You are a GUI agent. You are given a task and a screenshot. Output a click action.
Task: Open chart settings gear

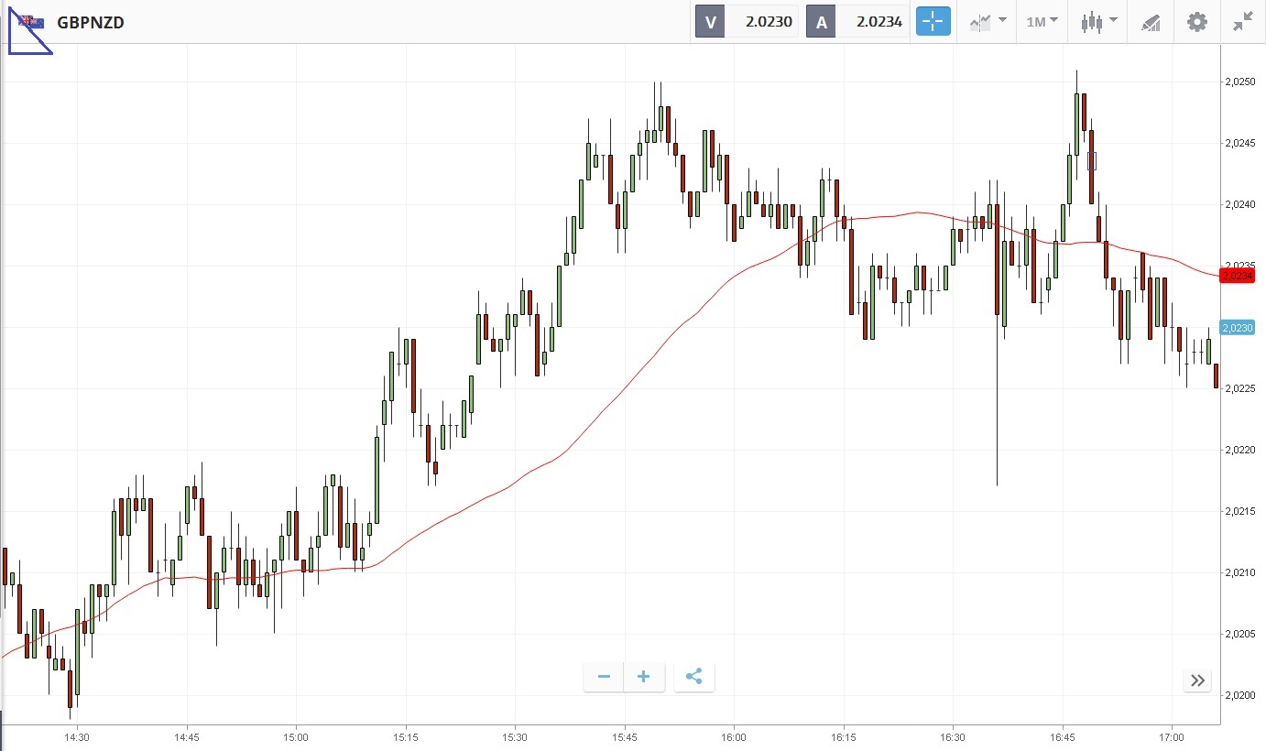click(1196, 22)
